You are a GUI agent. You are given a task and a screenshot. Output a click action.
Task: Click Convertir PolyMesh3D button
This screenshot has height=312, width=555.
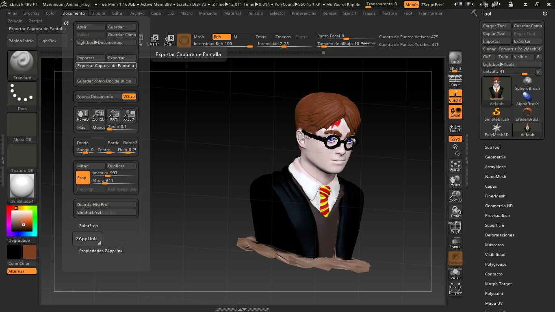tap(520, 49)
